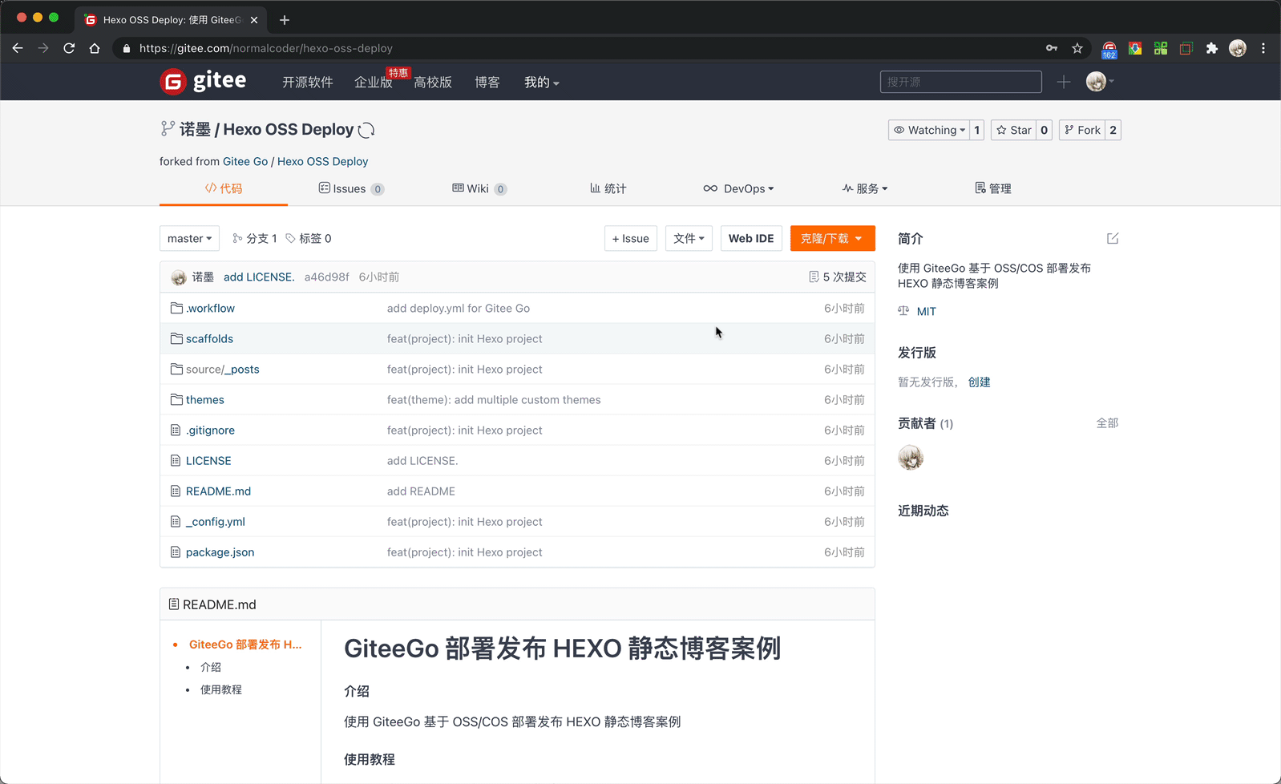The height and width of the screenshot is (784, 1281).
Task: Open the MIT license link
Action: click(927, 311)
